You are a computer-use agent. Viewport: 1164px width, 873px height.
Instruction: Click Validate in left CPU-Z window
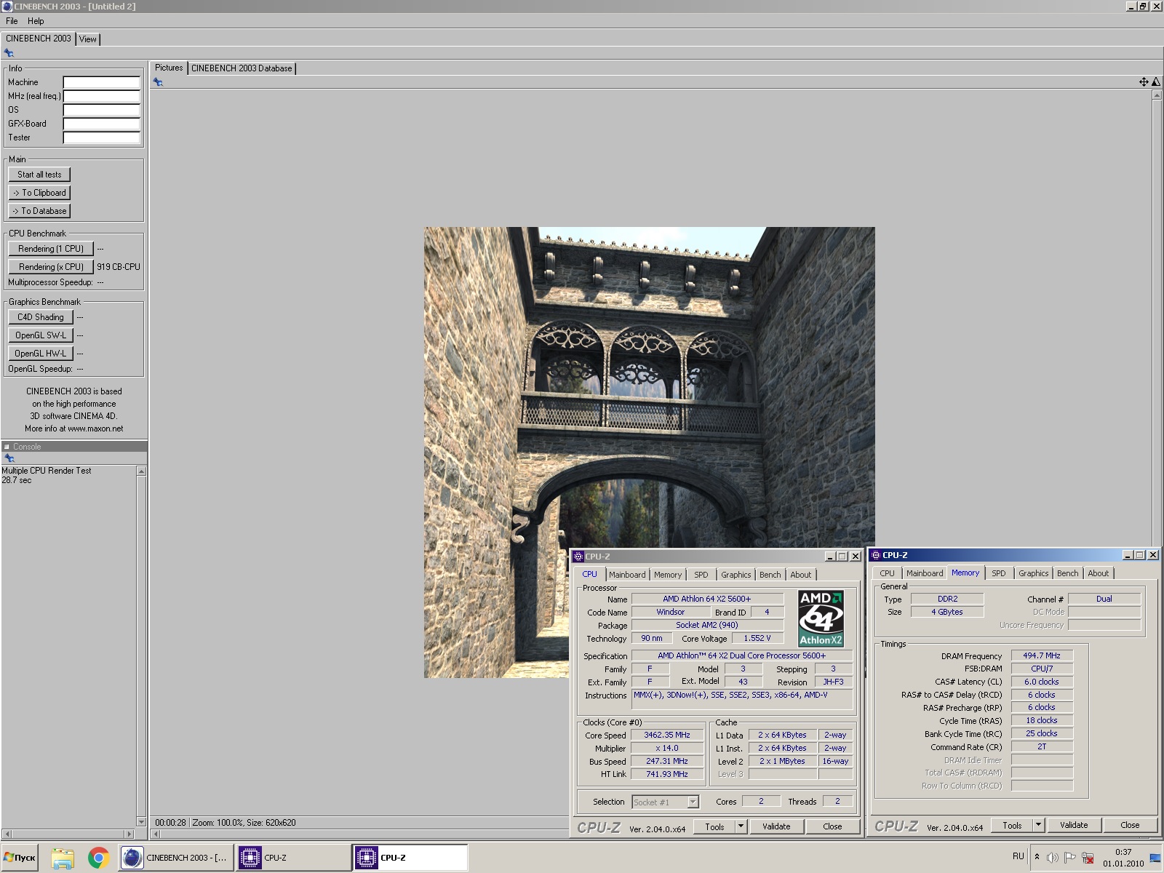776,826
